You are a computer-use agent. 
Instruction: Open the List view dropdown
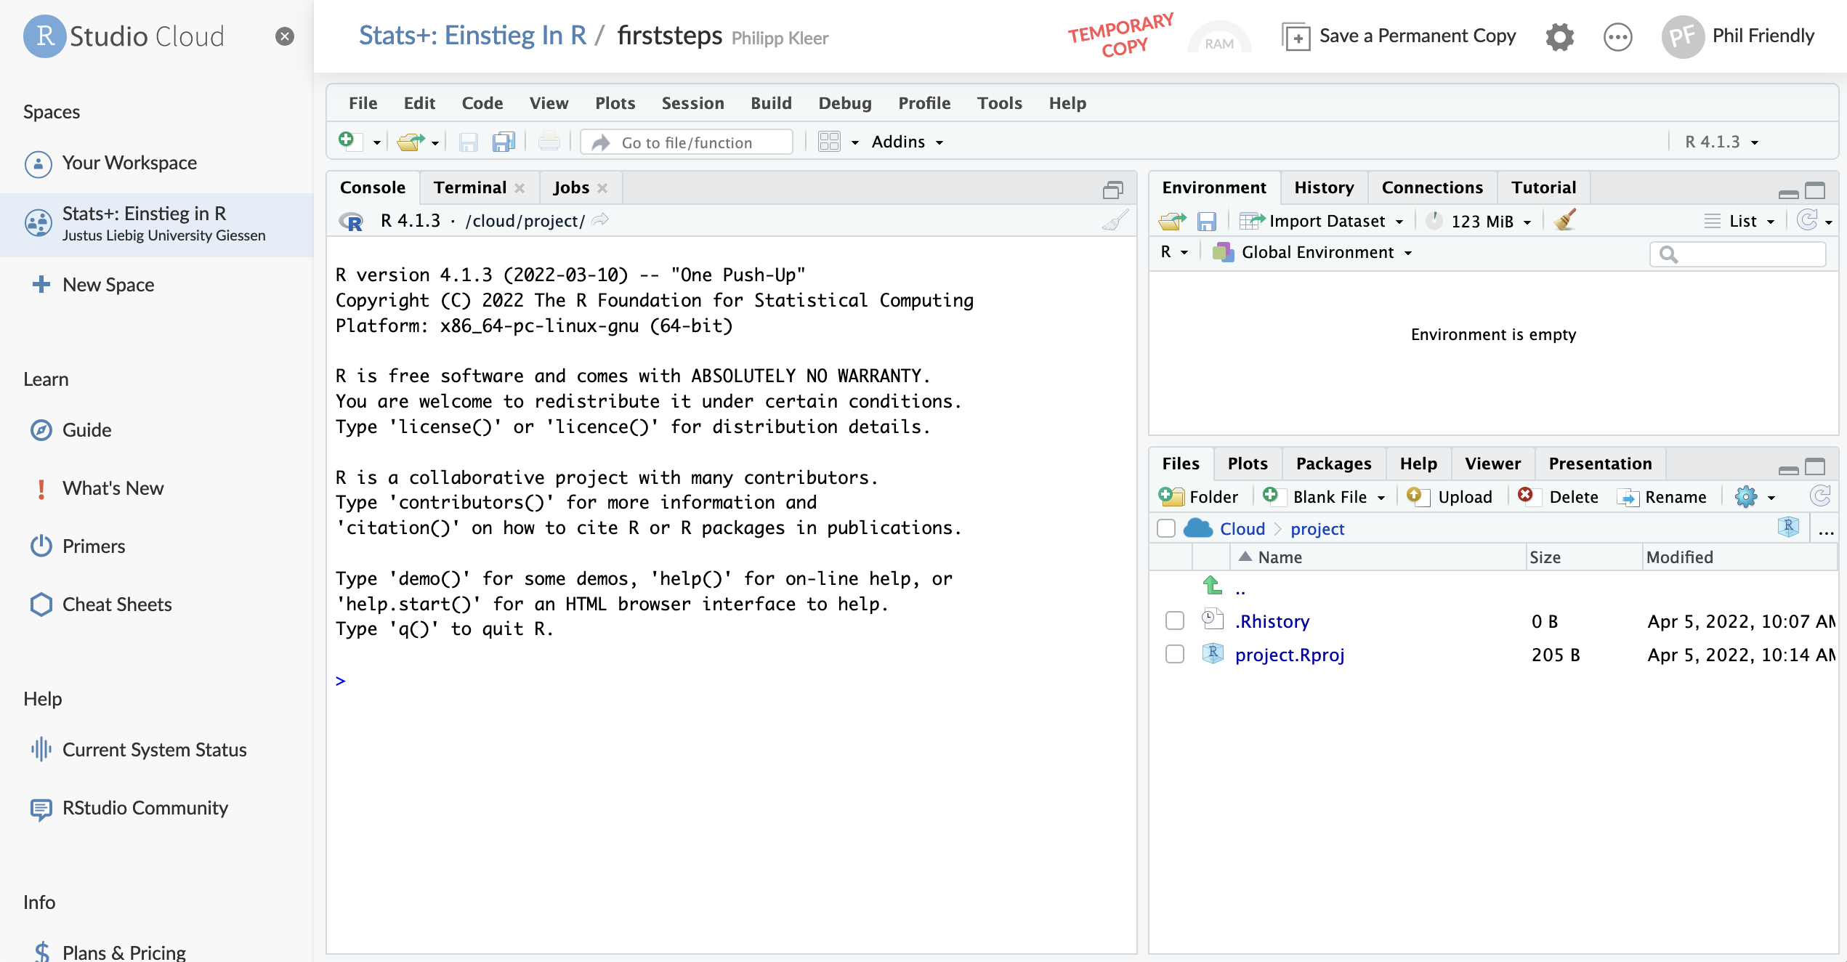coord(1740,221)
